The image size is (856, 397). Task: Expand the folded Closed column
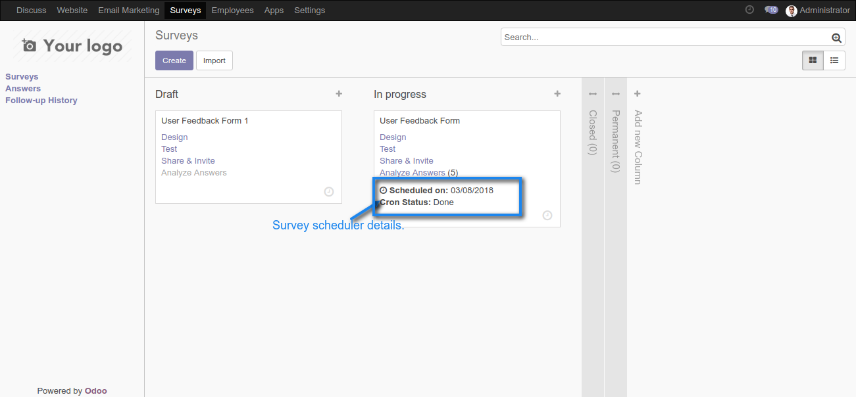coord(592,94)
